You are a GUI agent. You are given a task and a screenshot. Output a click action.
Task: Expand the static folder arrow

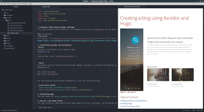(3, 41)
